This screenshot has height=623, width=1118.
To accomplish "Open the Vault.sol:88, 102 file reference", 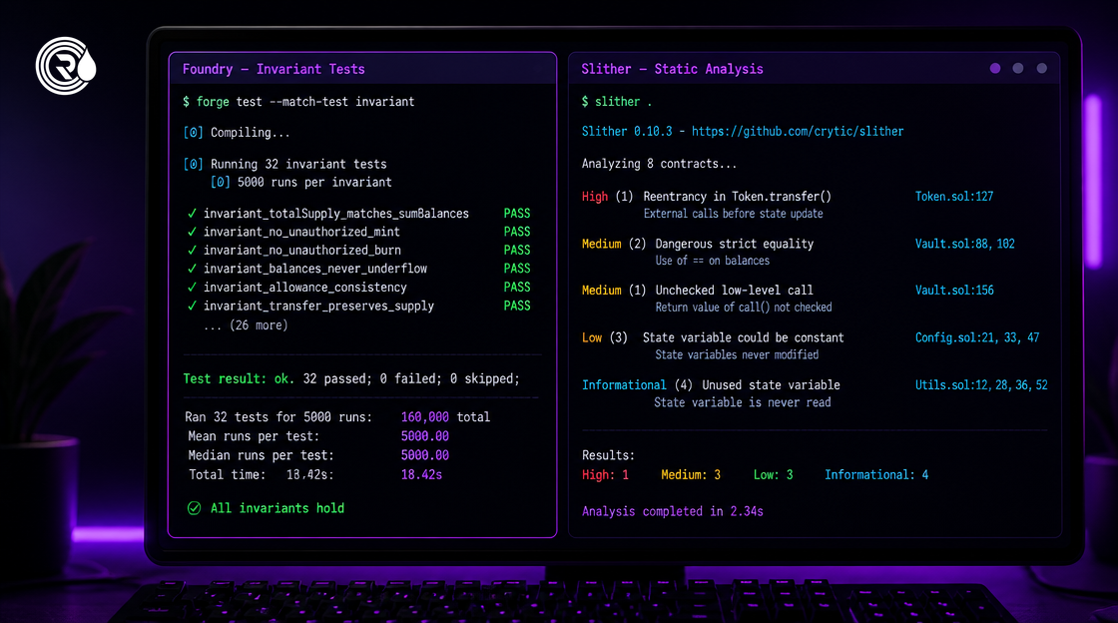I will 964,244.
